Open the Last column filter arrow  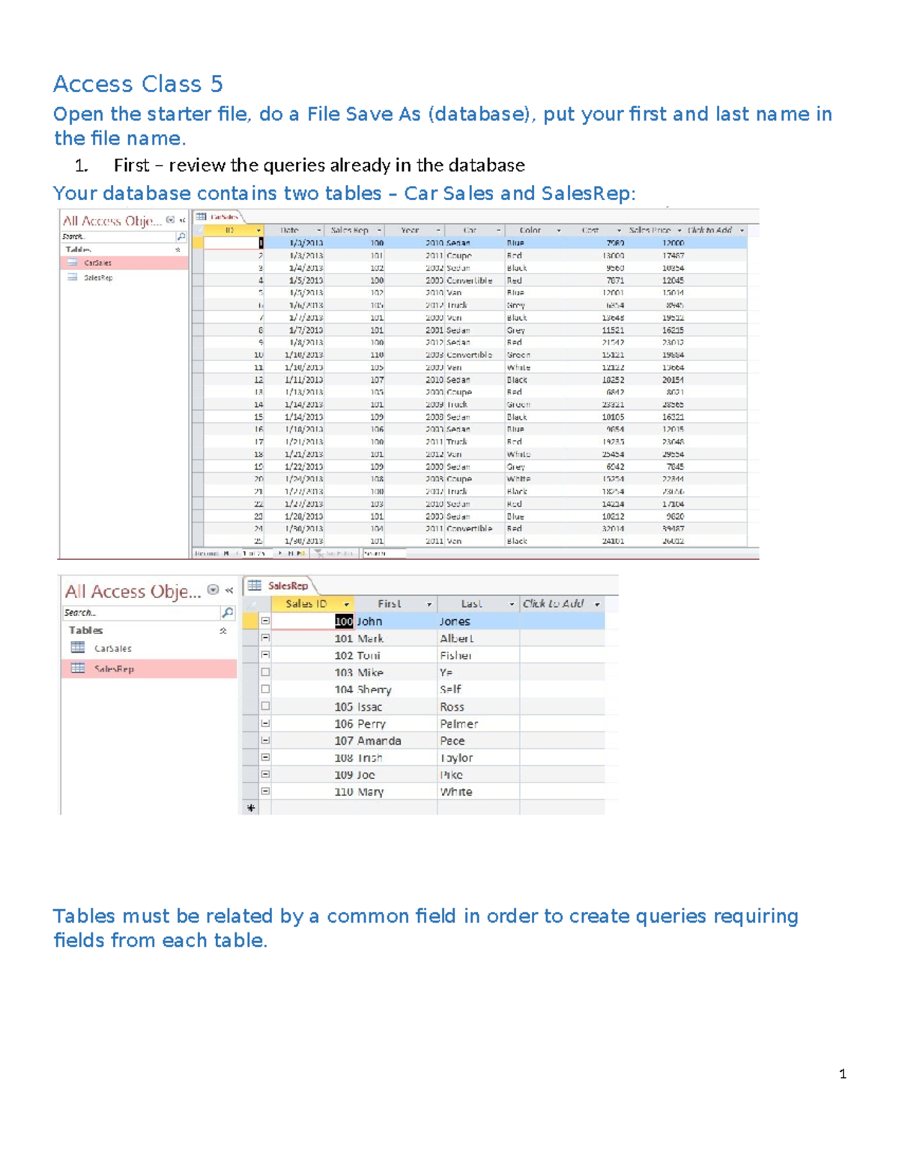click(512, 604)
